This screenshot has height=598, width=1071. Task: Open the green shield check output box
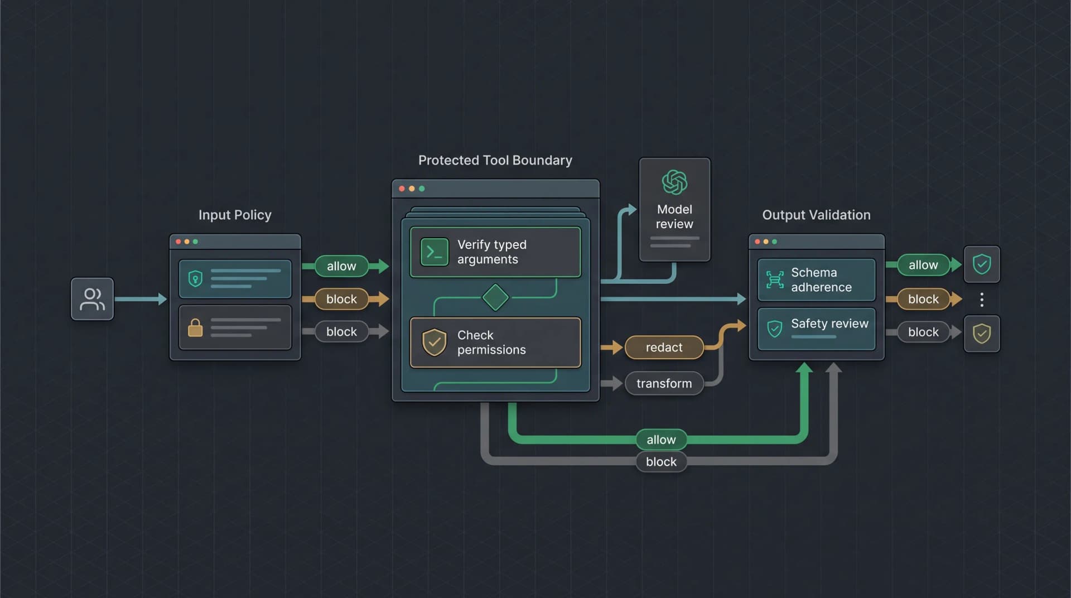(x=982, y=264)
